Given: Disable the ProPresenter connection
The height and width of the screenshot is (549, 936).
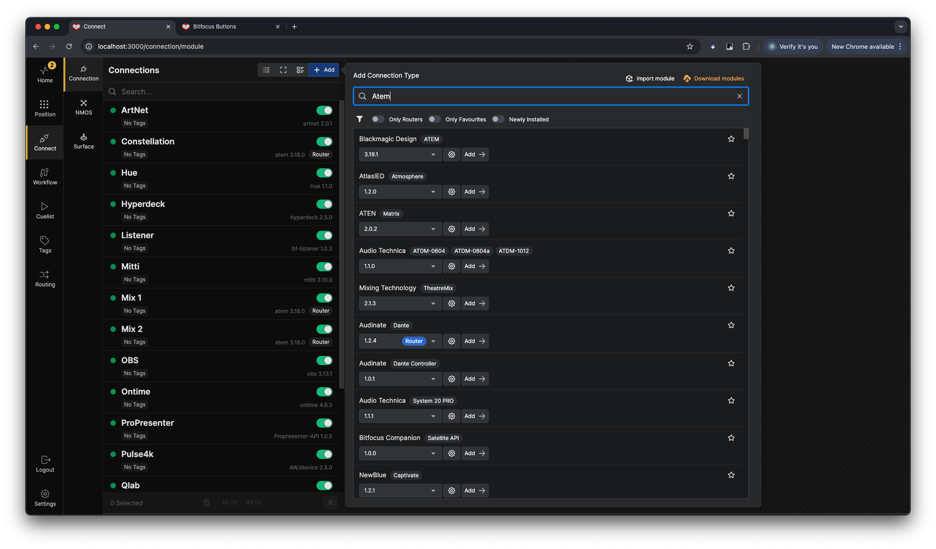Looking at the screenshot, I should [324, 423].
